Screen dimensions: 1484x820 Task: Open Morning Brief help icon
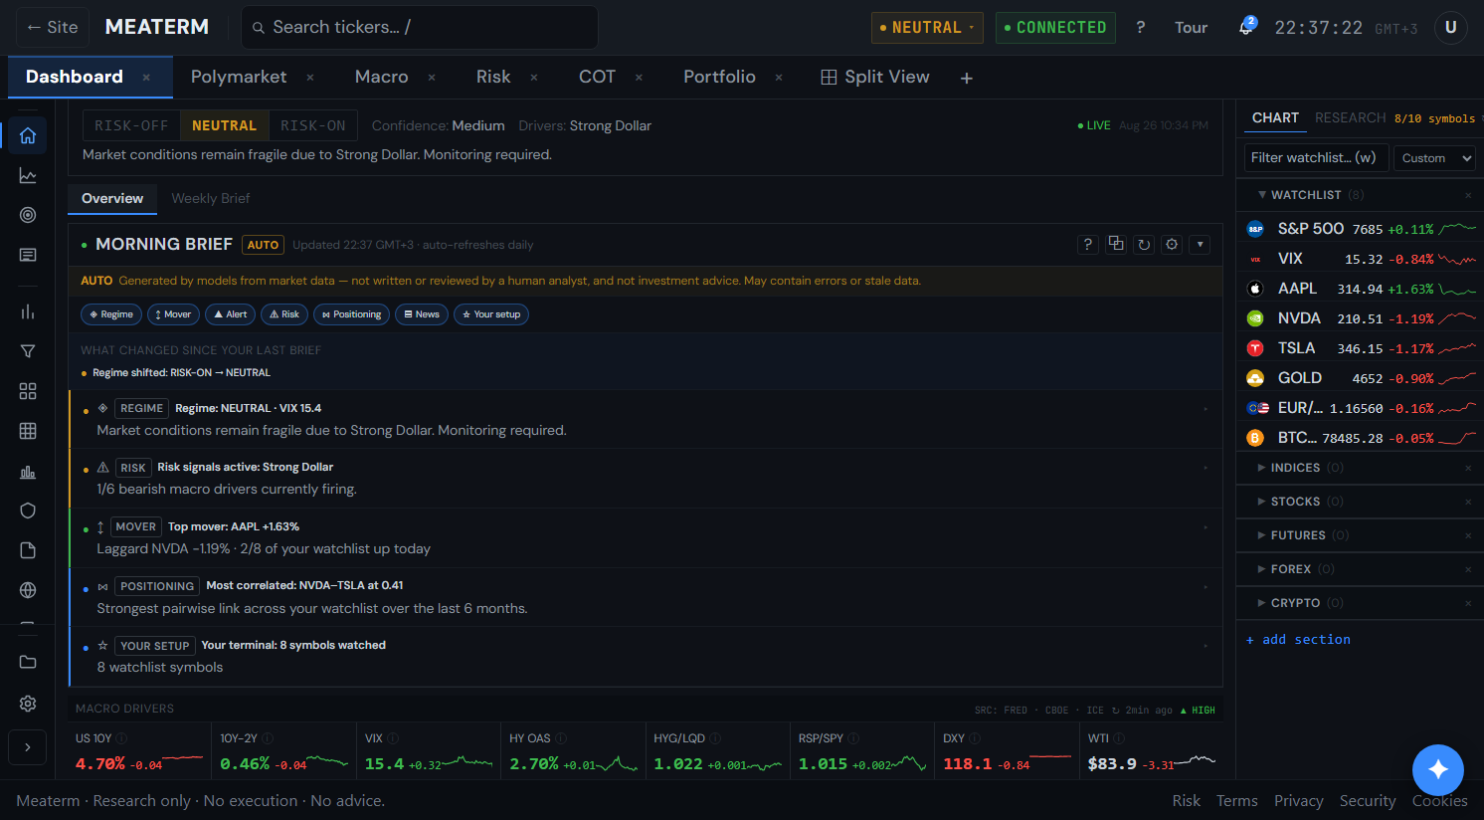[x=1088, y=244]
